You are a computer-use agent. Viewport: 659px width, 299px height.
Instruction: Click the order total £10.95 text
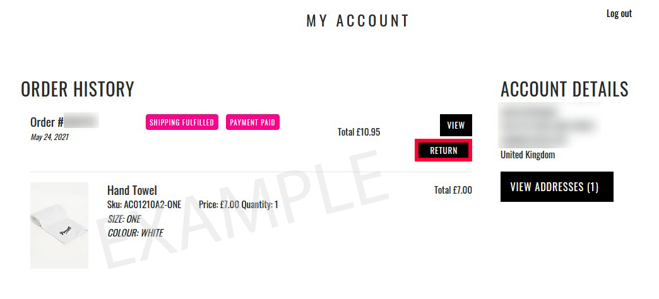(359, 132)
